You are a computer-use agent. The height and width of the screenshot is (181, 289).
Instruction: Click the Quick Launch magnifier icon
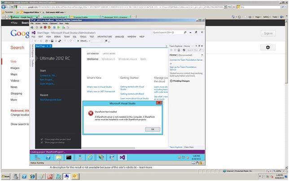[185, 32]
